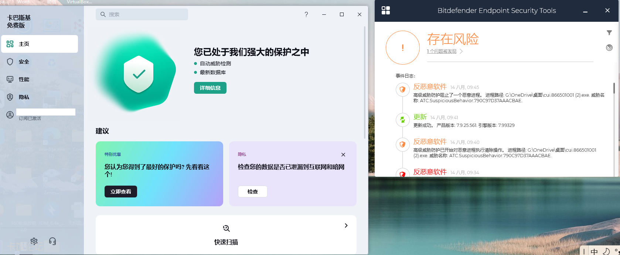Image resolution: width=620 pixels, height=255 pixels.
Task: Open the 隐私 section in Kaspersky sidebar
Action: pos(40,97)
